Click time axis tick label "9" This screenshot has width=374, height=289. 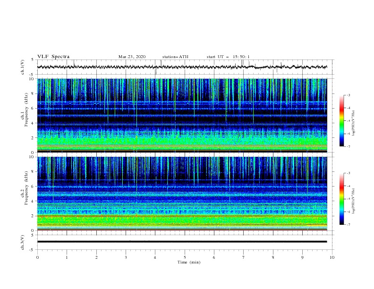tap(302, 257)
